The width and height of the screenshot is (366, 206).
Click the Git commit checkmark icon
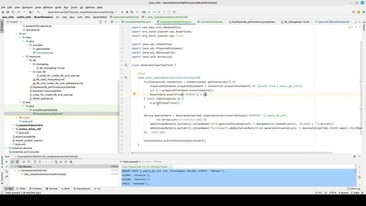tap(154, 12)
